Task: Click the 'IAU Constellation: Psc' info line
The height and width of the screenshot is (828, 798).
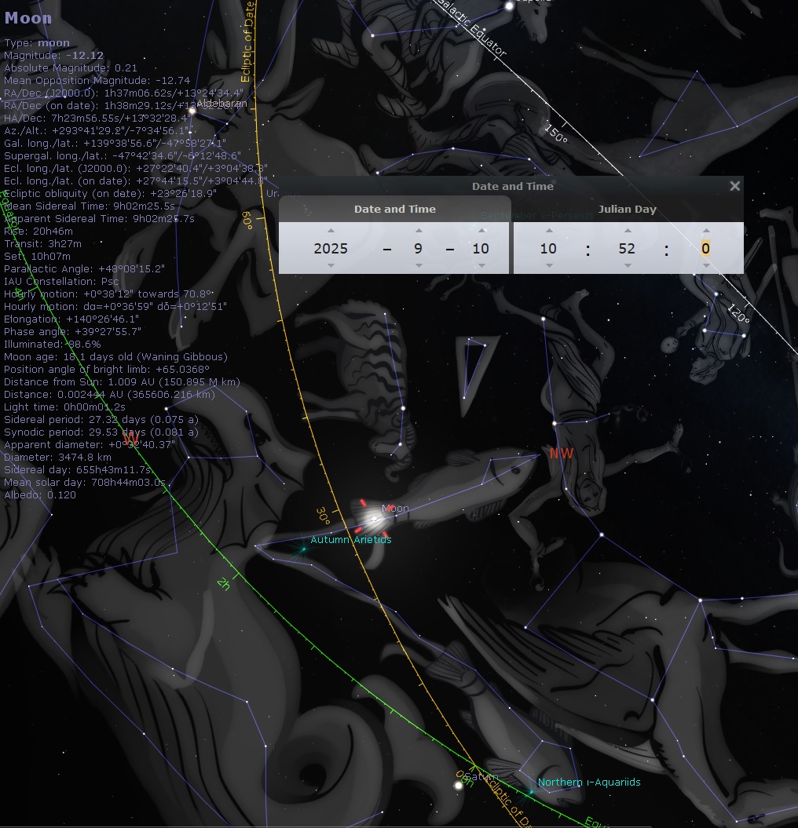Action: coord(61,282)
